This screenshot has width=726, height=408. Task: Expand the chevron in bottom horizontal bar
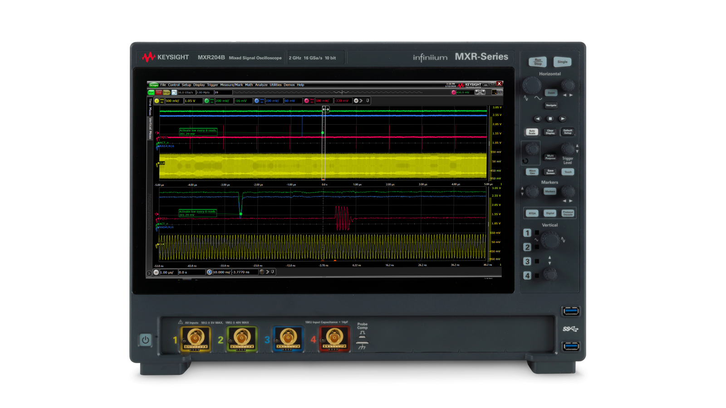point(267,272)
